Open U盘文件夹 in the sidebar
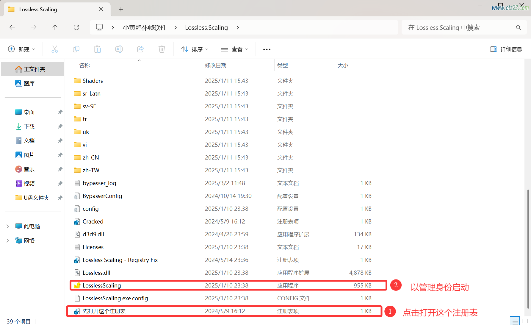Image resolution: width=531 pixels, height=325 pixels. [x=32, y=198]
